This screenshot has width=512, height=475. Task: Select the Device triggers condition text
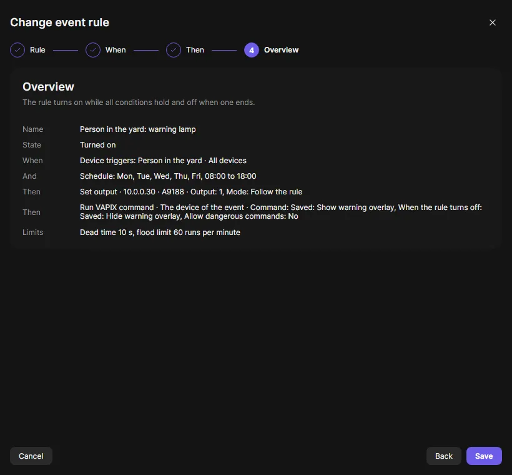(163, 161)
